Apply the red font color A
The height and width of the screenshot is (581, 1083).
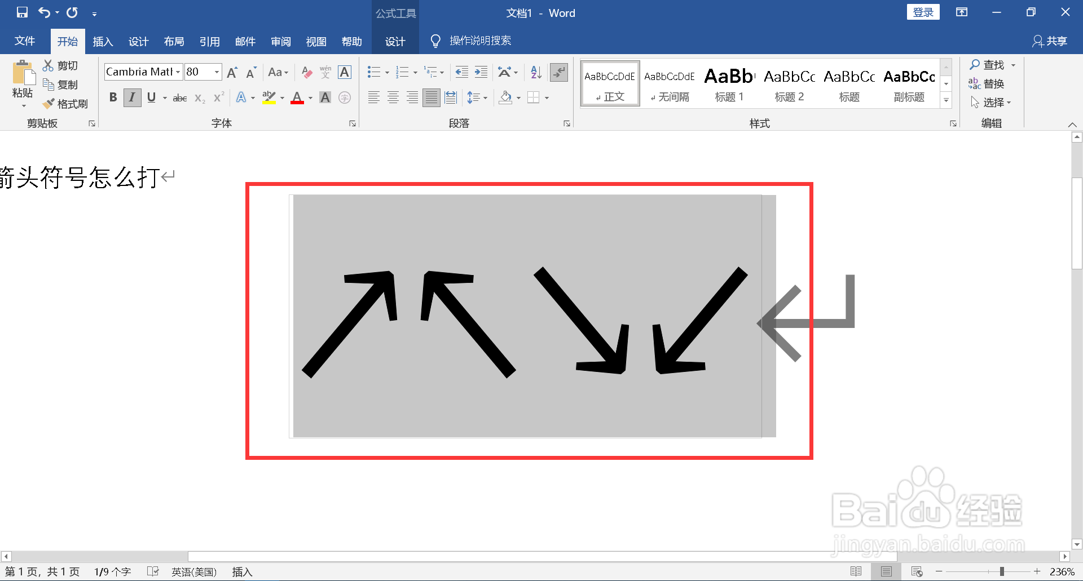point(297,98)
